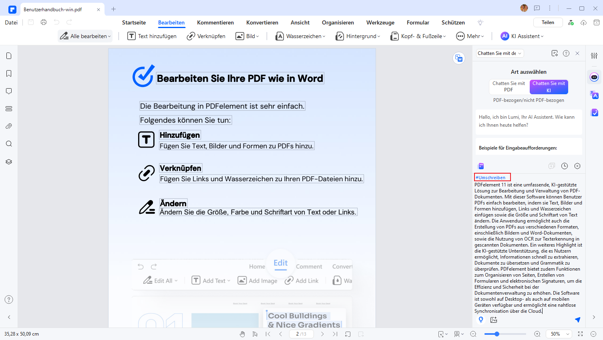Select Chatten Sie mit KI option
The width and height of the screenshot is (603, 340).
pyautogui.click(x=549, y=87)
